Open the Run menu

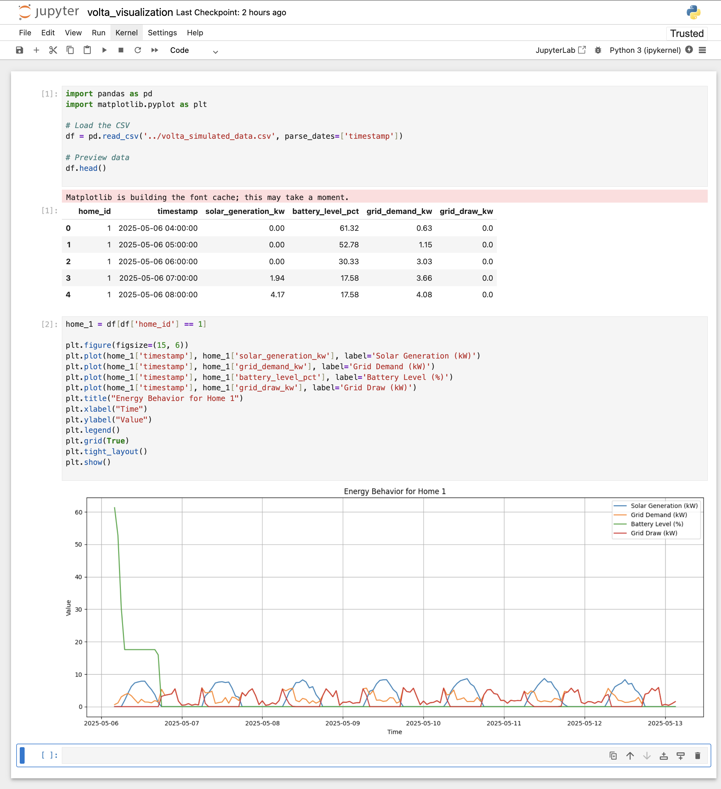(98, 33)
